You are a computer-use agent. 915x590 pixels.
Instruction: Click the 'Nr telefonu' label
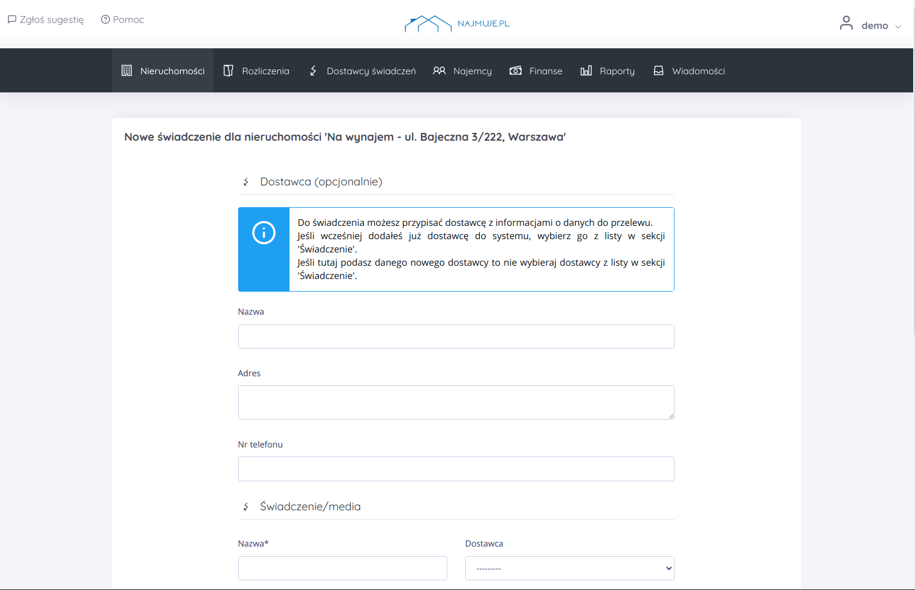(260, 444)
